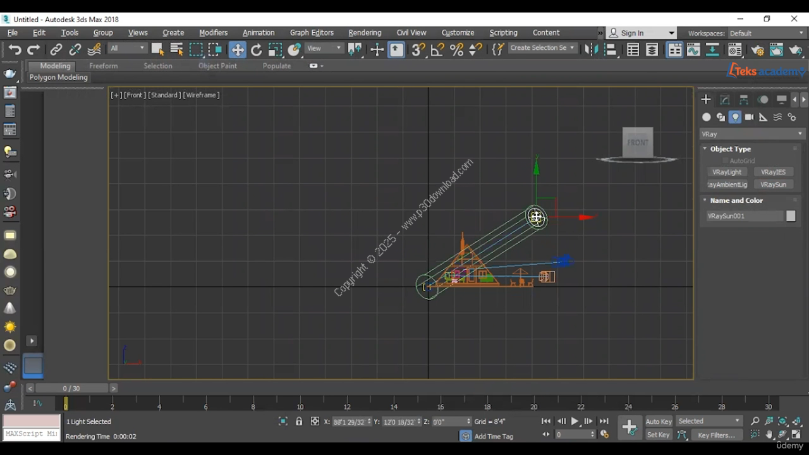Click the VRaySun001 name field
The width and height of the screenshot is (809, 455).
point(744,216)
